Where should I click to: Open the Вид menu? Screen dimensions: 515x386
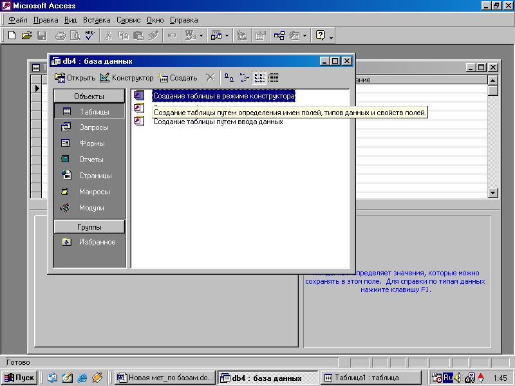point(70,21)
